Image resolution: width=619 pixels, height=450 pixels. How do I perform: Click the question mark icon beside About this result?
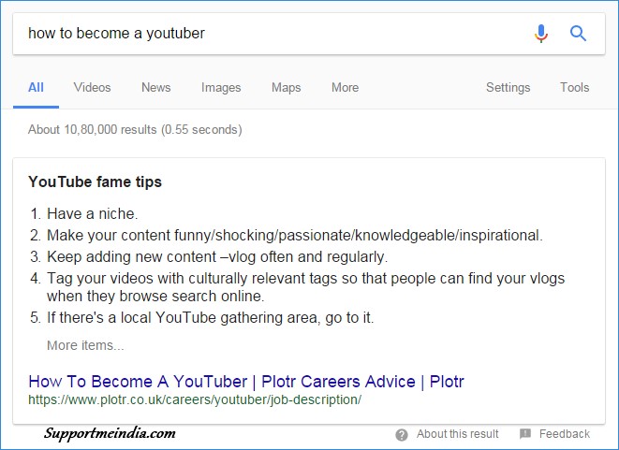click(x=402, y=435)
